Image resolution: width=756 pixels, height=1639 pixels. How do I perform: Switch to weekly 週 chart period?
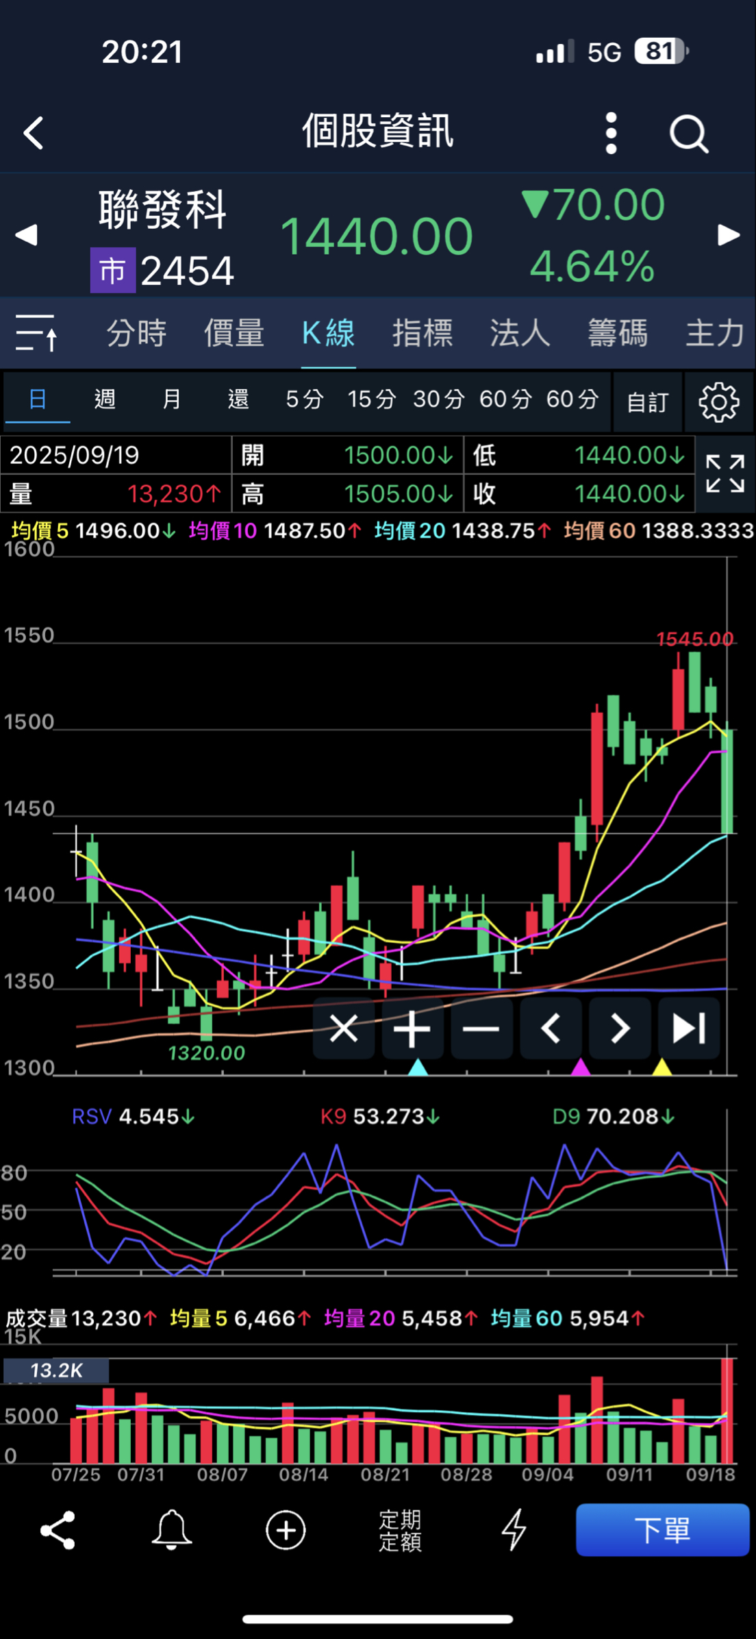pos(105,399)
